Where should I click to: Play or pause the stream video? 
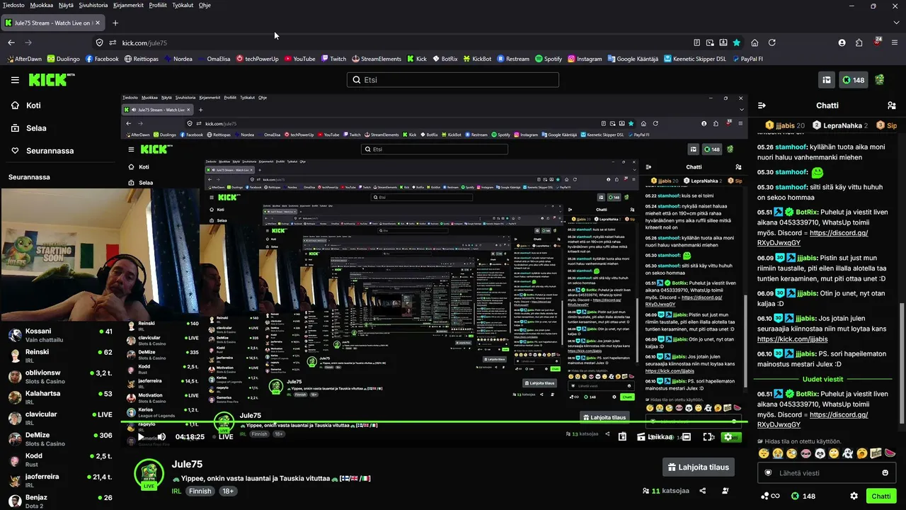[139, 437]
